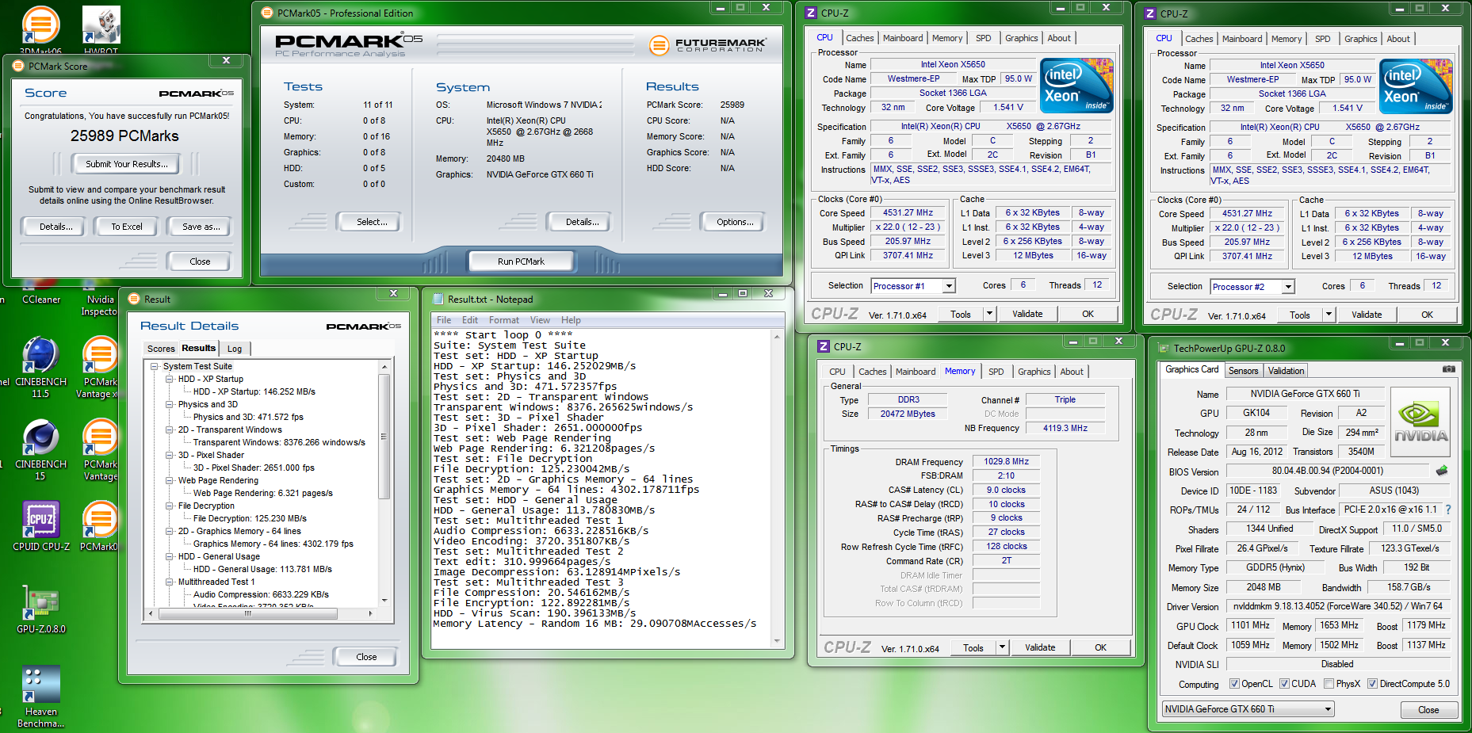
Task: Click Save as... in PCMark Score
Action: point(201,227)
